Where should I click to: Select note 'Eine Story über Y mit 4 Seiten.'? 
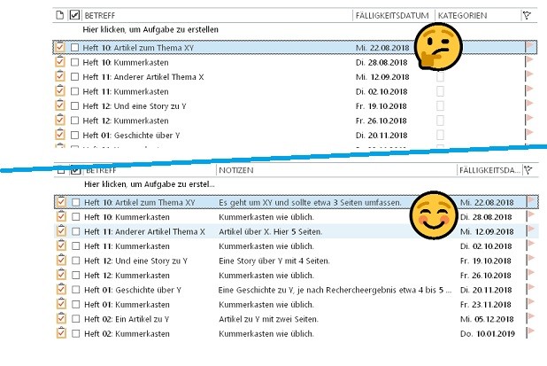point(274,261)
